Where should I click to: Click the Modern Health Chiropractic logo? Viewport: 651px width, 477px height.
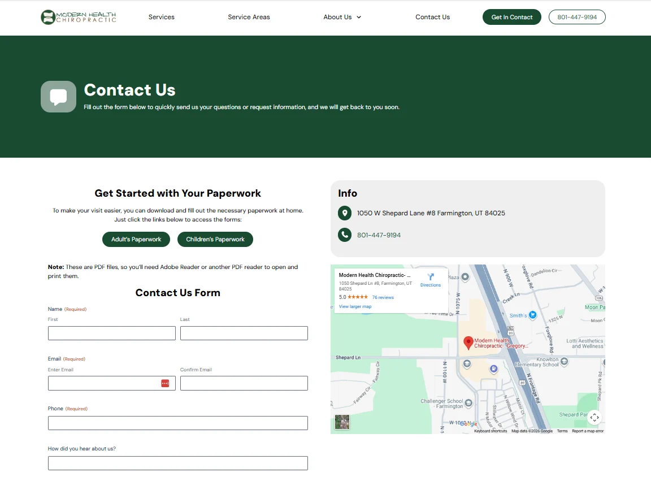(x=77, y=17)
